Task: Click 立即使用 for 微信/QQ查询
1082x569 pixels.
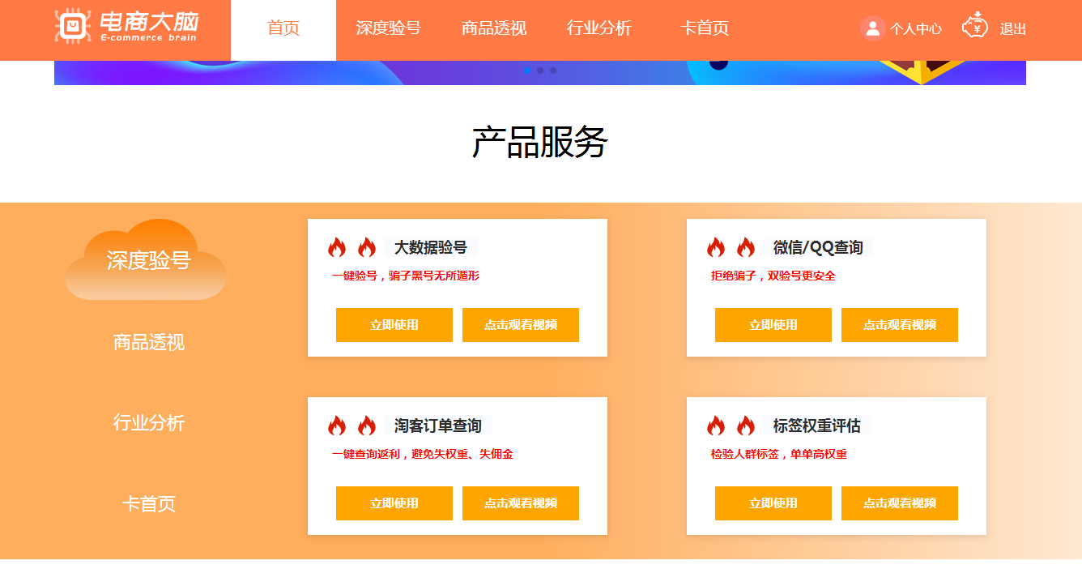Action: (773, 325)
